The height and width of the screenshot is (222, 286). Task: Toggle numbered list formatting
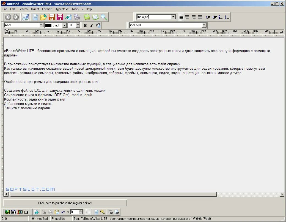pos(227,17)
